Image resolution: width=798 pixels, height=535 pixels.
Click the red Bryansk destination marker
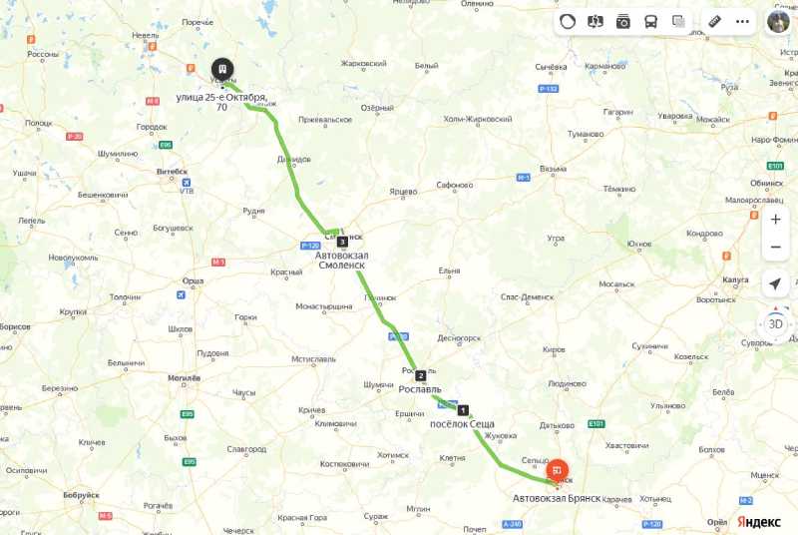pyautogui.click(x=557, y=471)
